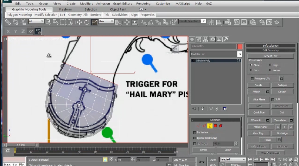
Task: Open Select by Name list icon
Action: (x=55, y=22)
